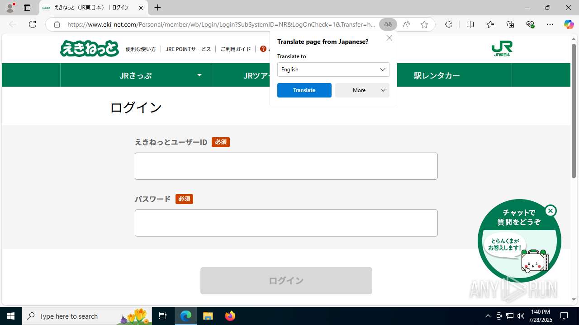The width and height of the screenshot is (579, 325).
Task: Focus the えきねっとユーザーID field
Action: (x=286, y=166)
